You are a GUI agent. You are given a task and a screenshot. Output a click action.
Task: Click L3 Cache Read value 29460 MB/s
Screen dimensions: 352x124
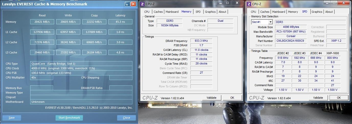(42, 52)
